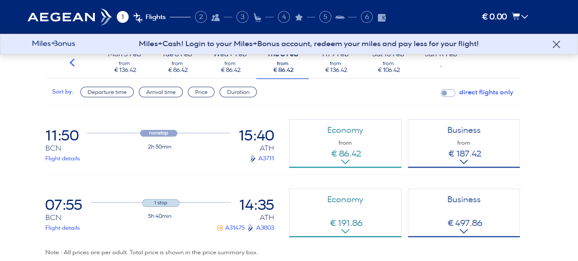This screenshot has height=261, width=578.
Task: Sort flights by Departure time
Action: point(107,92)
